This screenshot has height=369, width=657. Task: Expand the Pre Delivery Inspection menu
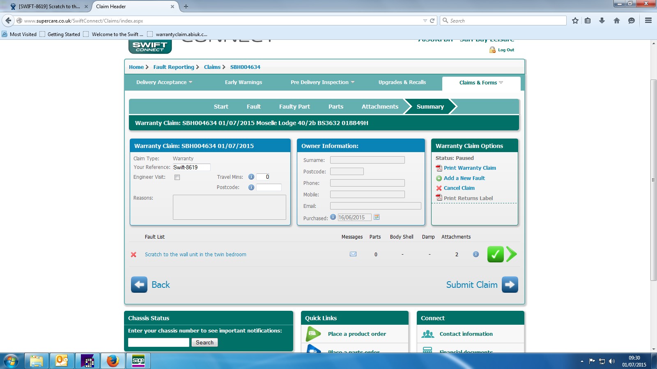(322, 82)
